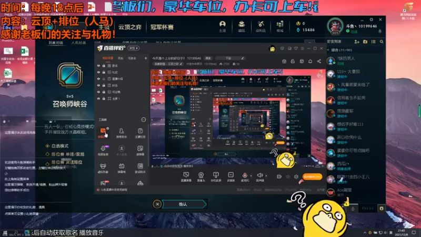421x237 pixels.
Task: Open the microphone dropdown arrow
Action: coord(251,176)
